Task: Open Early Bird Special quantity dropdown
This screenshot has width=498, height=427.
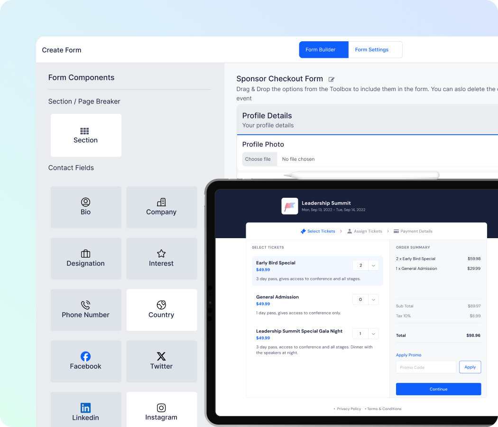Action: pos(374,266)
